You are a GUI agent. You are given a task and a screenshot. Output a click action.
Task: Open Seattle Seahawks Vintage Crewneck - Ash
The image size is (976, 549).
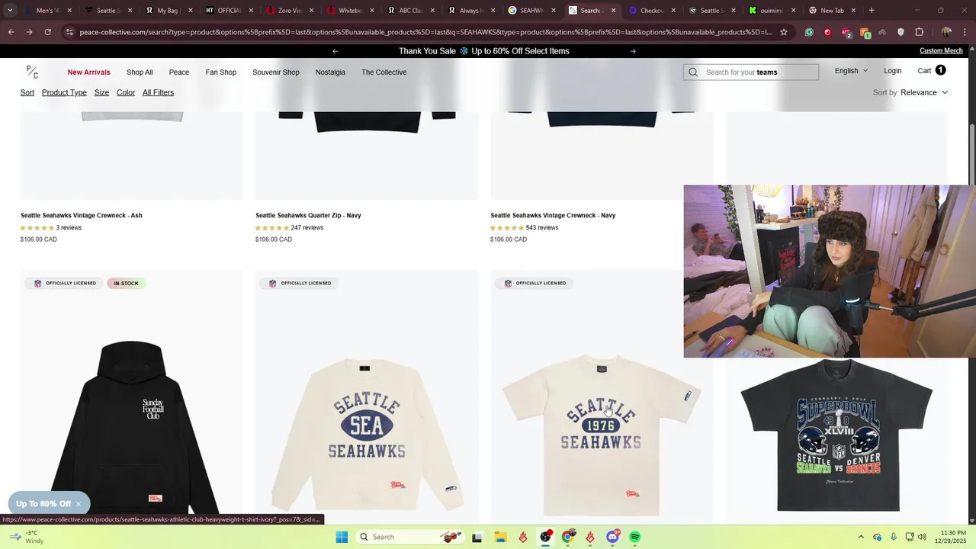tap(82, 215)
